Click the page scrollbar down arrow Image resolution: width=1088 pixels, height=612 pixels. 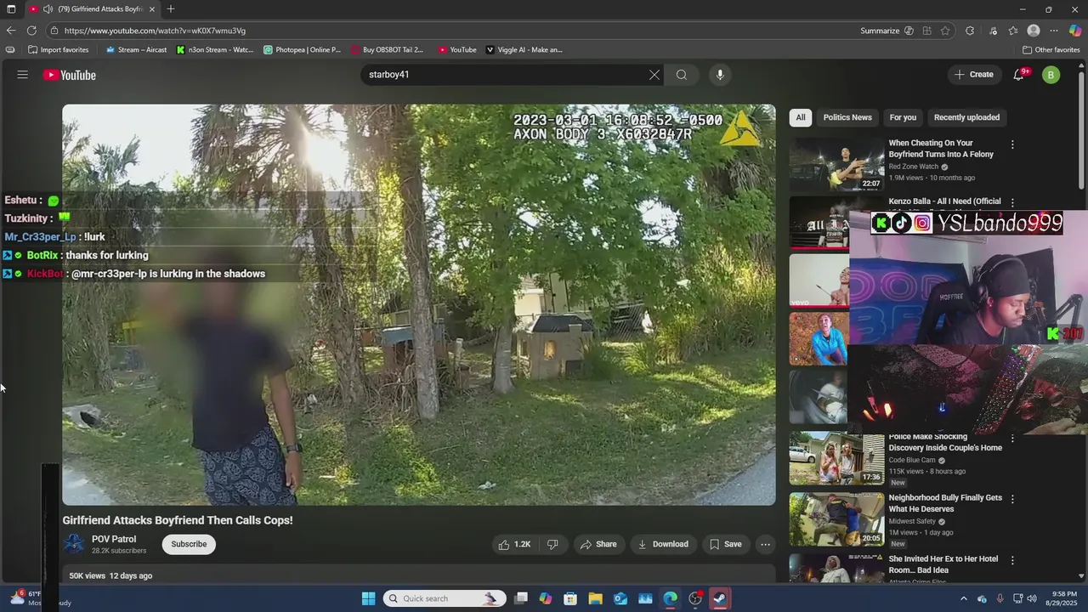click(1081, 576)
